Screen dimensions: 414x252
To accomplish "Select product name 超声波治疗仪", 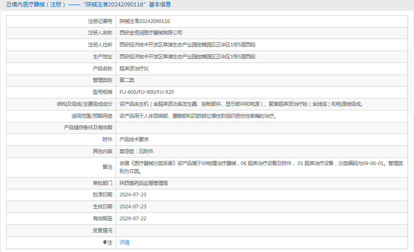I will pyautogui.click(x=134, y=69).
